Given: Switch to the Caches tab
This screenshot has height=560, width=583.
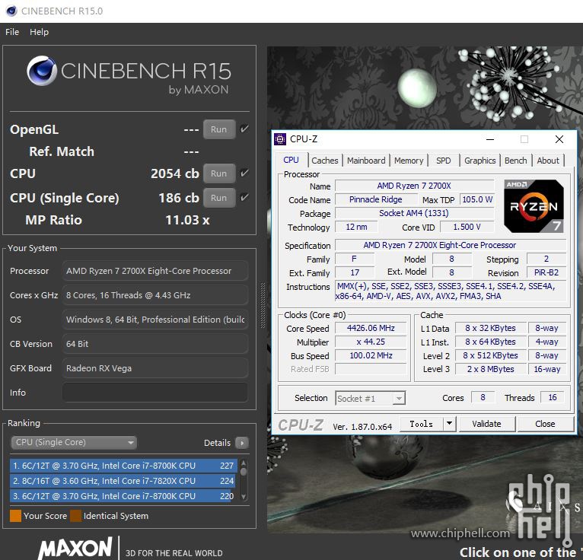Looking at the screenshot, I should click(x=324, y=161).
